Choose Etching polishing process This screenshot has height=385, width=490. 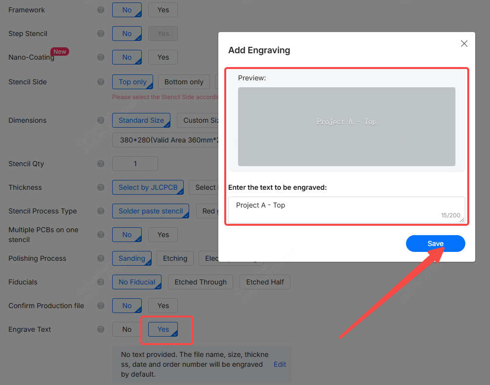coord(175,259)
